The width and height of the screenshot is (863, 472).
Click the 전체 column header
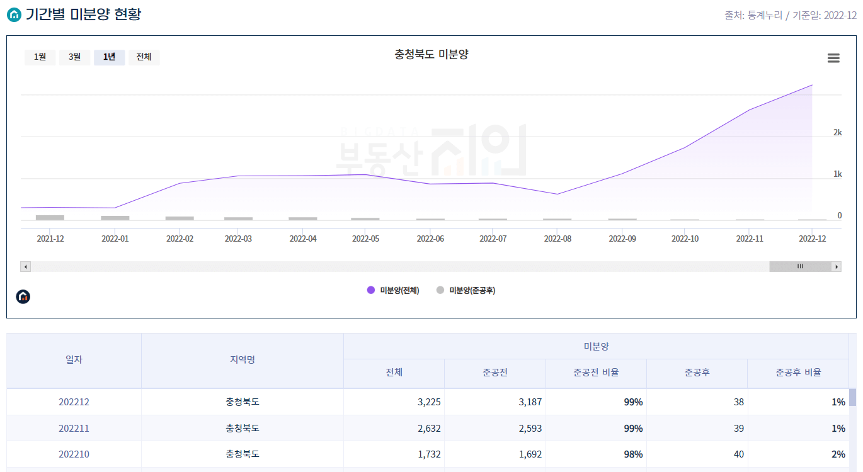coord(394,373)
